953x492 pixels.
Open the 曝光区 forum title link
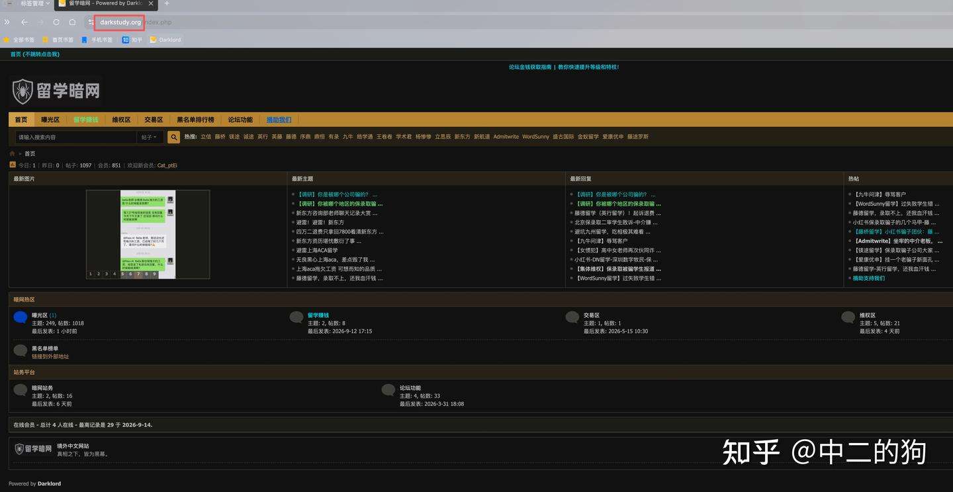click(40, 315)
